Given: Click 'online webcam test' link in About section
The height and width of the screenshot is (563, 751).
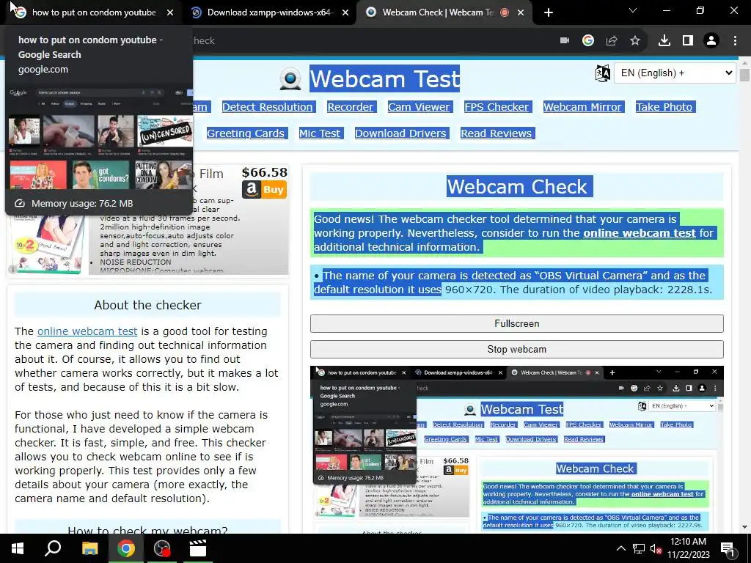Looking at the screenshot, I should tap(87, 331).
